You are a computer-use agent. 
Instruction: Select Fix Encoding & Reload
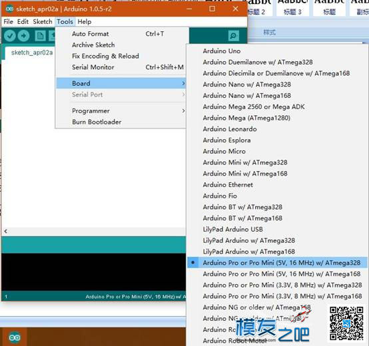[122, 56]
